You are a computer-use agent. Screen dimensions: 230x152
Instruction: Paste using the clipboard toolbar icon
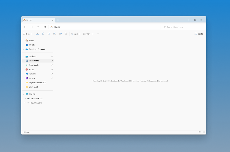49,34
